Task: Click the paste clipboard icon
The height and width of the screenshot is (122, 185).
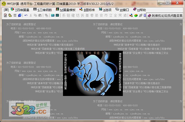Action: [40, 15]
